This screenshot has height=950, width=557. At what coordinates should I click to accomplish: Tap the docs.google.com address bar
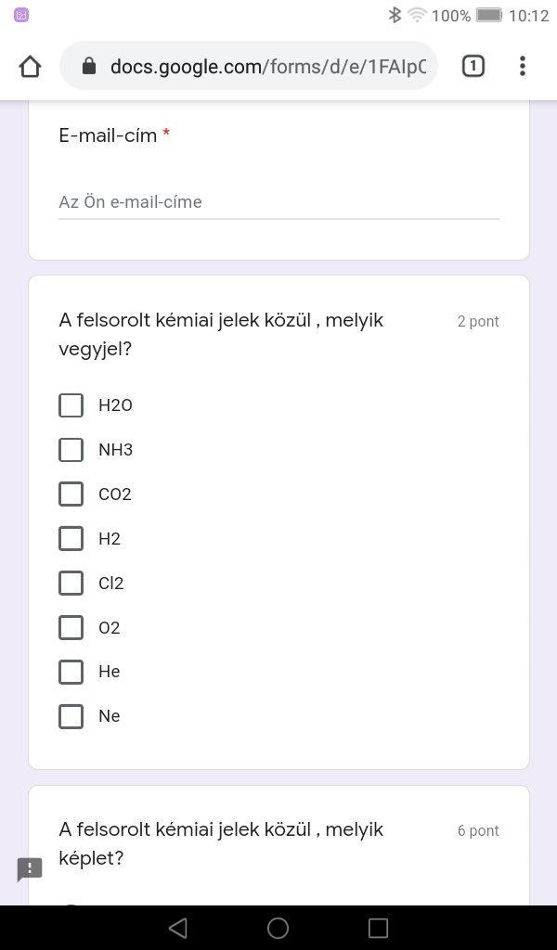coord(267,66)
